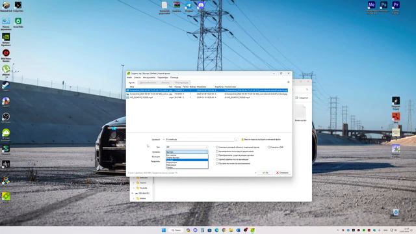Choose 'Без сжатия' level from the list
Image resolution: width=416 pixels, height=234 pixels.
[x=187, y=155]
